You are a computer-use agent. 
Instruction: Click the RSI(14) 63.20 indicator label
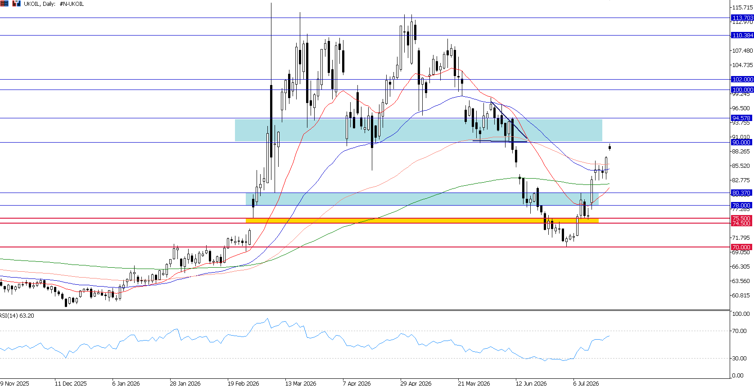coord(17,316)
